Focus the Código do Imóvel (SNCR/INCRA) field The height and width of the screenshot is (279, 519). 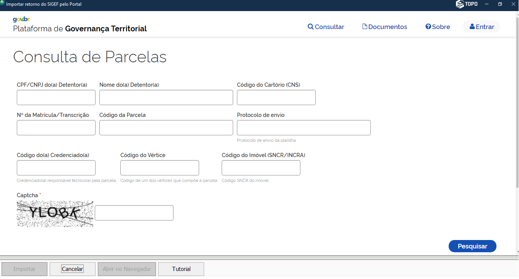[x=261, y=168]
